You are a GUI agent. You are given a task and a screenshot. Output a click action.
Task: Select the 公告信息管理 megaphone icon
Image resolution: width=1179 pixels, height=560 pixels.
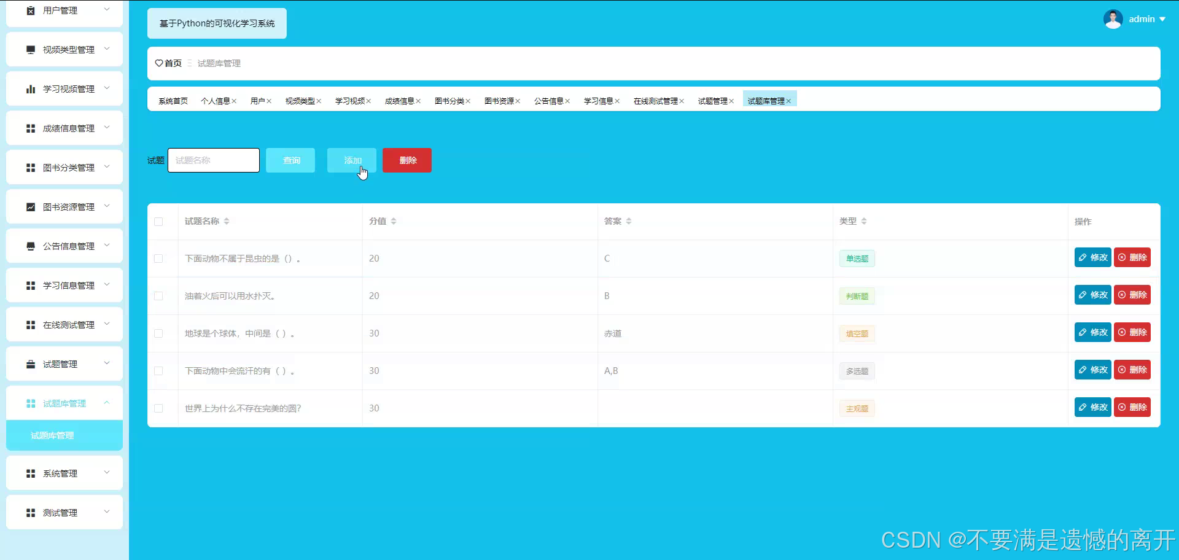point(30,246)
